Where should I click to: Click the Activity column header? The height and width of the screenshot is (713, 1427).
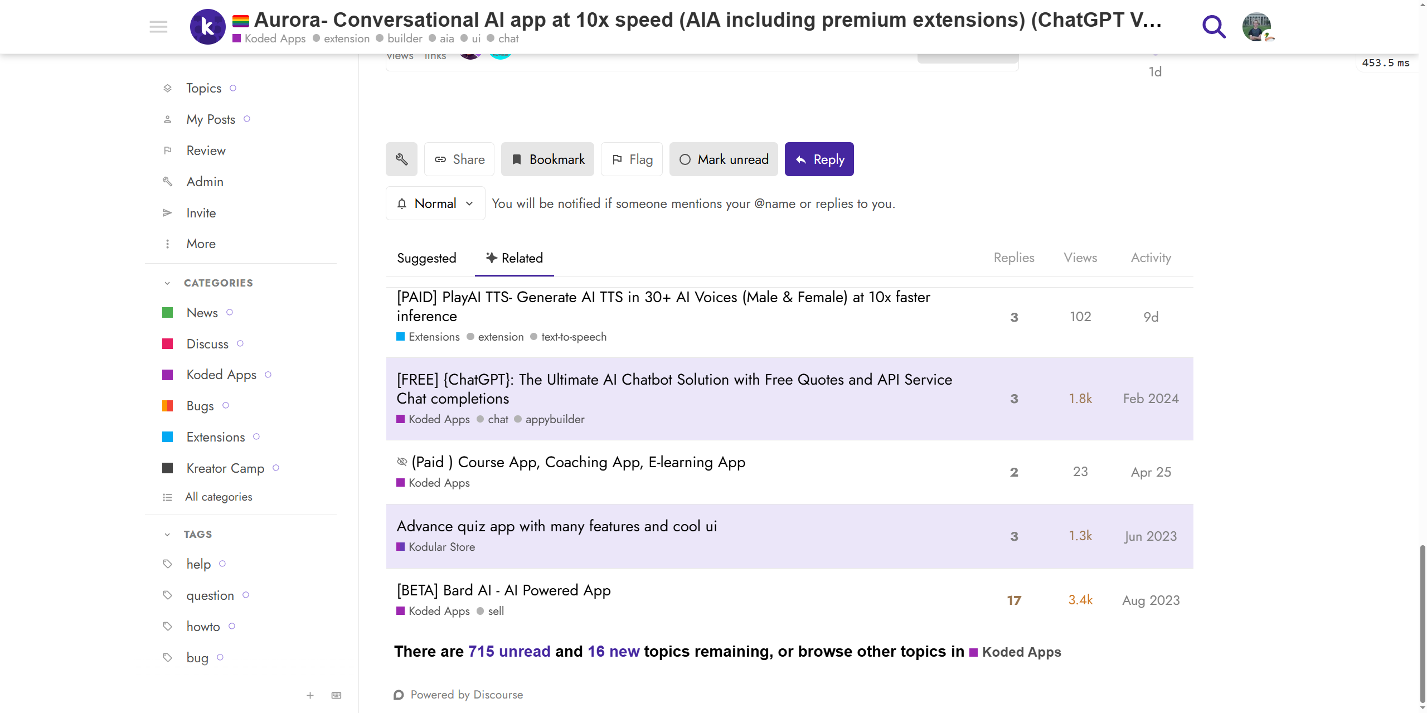pos(1151,258)
